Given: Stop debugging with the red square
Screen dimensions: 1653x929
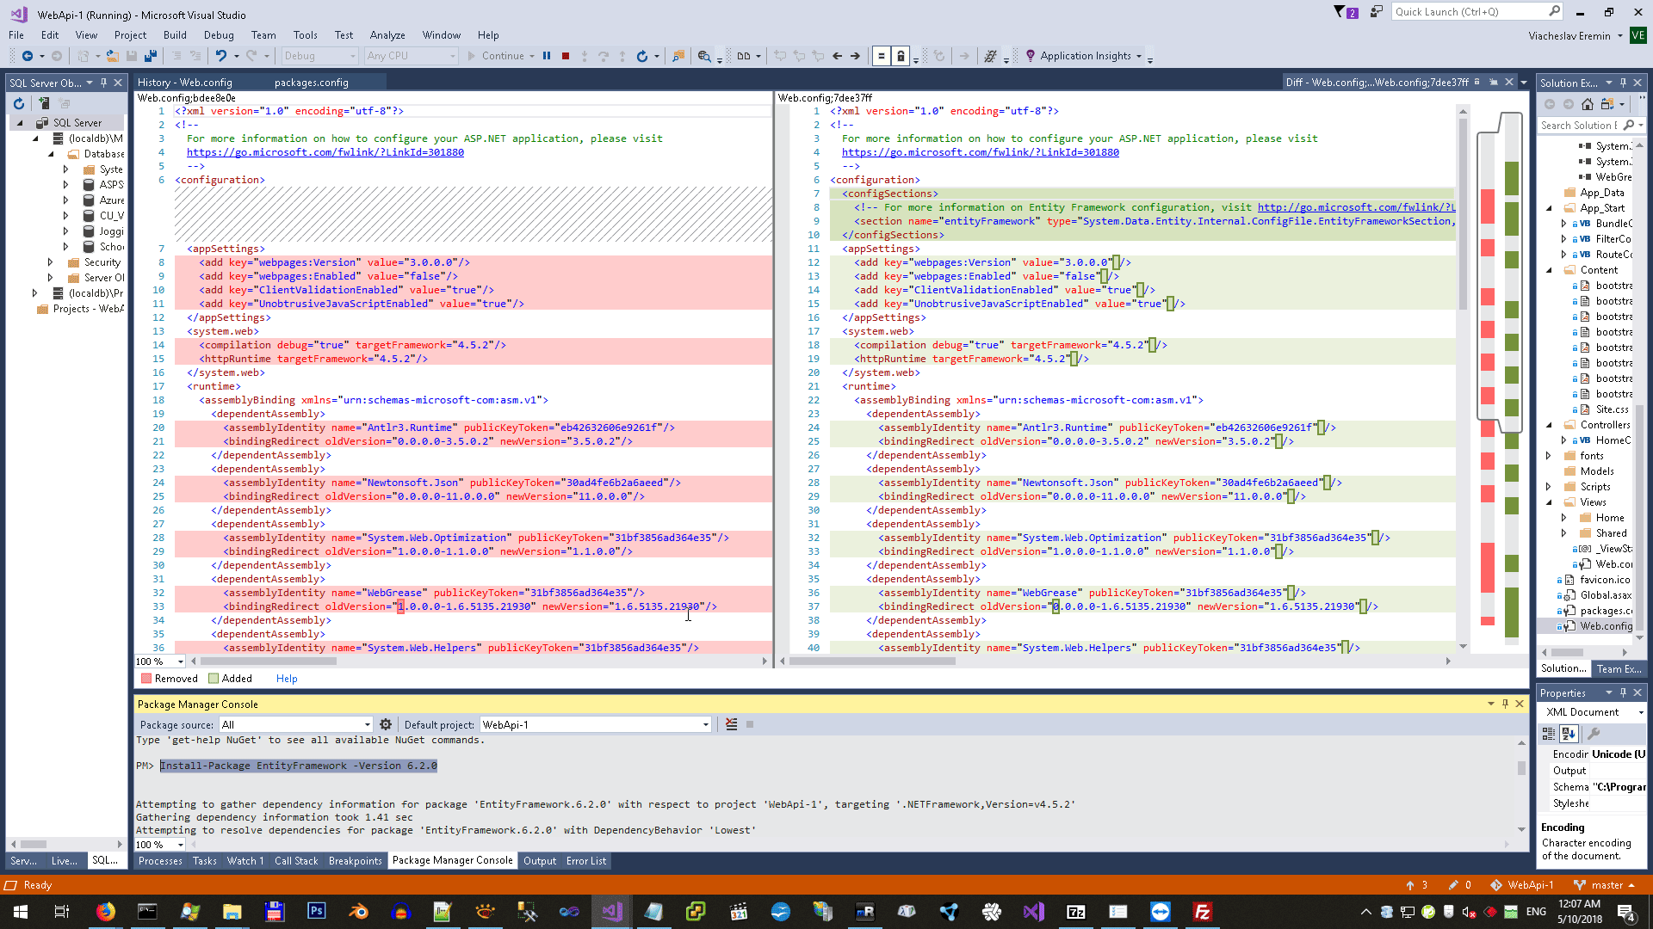Looking at the screenshot, I should point(566,56).
